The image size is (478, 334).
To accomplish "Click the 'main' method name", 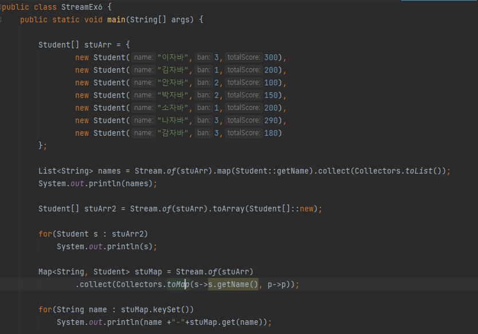I will pos(116,20).
